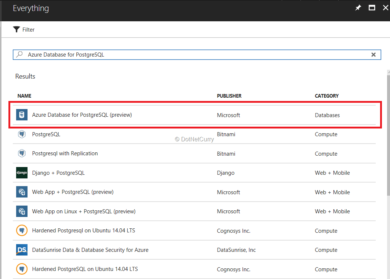The width and height of the screenshot is (390, 279).
Task: Click Cognosys Inc. in Hardened Postgresql row
Action: (x=234, y=231)
